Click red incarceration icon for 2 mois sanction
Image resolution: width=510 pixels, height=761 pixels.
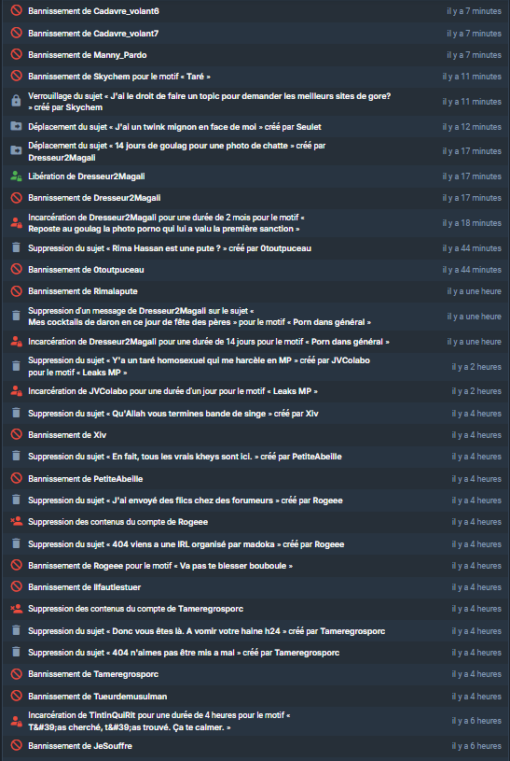(16, 223)
